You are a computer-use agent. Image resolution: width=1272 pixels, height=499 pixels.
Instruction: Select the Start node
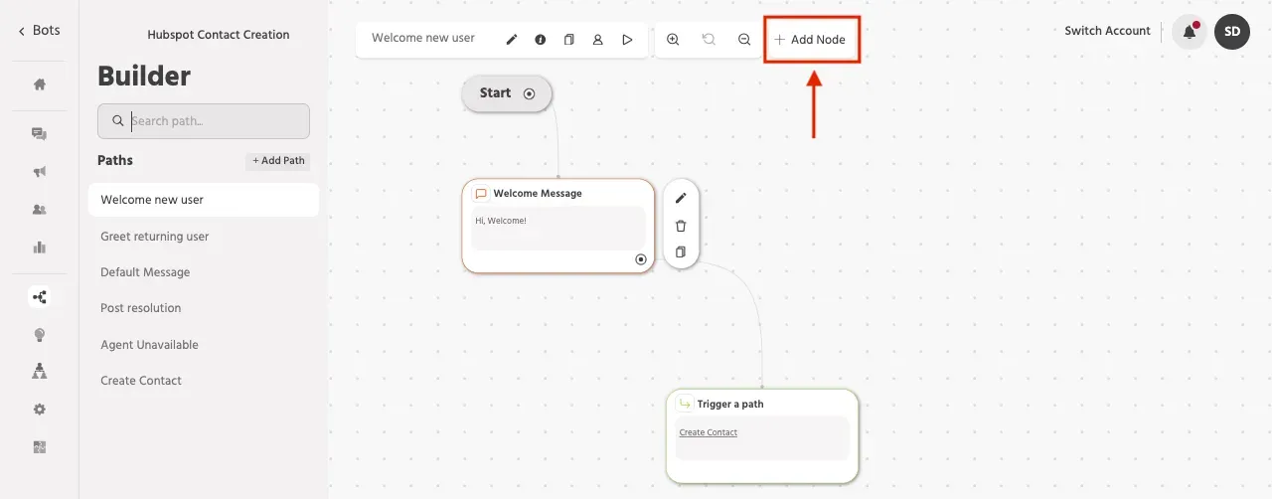pyautogui.click(x=507, y=93)
